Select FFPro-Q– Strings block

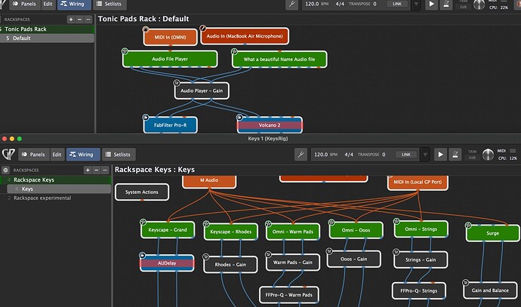pos(419,290)
